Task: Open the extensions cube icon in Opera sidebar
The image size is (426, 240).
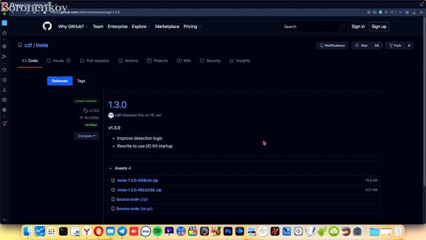Action: (5, 100)
